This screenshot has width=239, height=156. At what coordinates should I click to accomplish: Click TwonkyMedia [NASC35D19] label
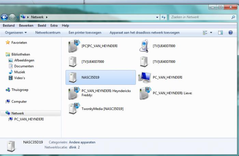click(x=102, y=109)
